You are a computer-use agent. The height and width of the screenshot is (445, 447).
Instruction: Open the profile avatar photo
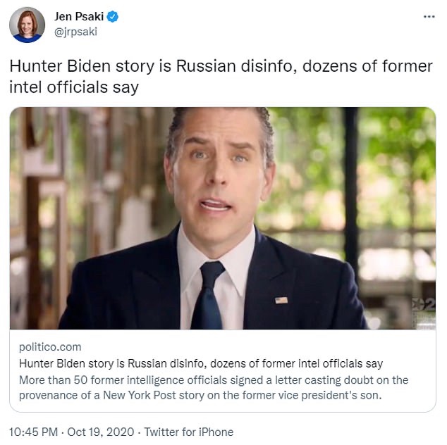[27, 25]
